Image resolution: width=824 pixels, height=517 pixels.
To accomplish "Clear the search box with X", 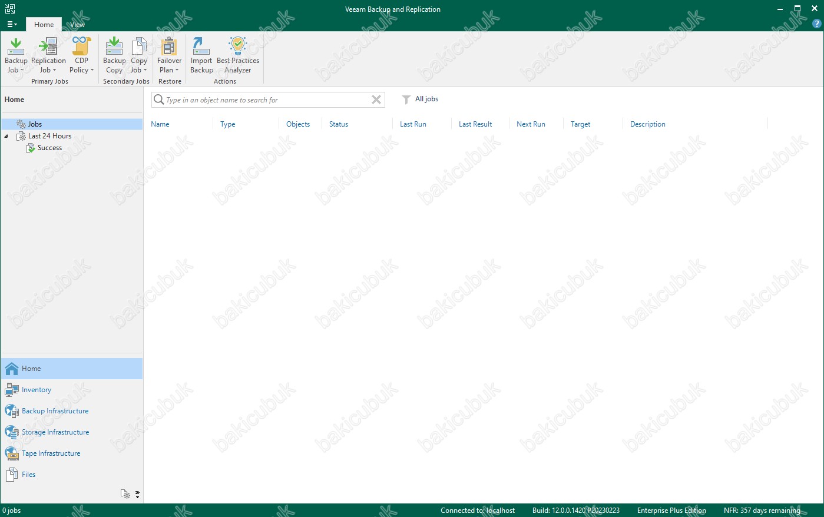I will tap(376, 100).
